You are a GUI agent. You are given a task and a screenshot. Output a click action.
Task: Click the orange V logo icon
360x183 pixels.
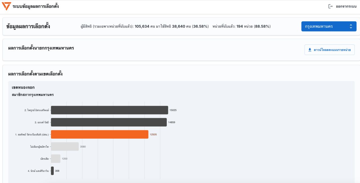[x=6, y=6]
